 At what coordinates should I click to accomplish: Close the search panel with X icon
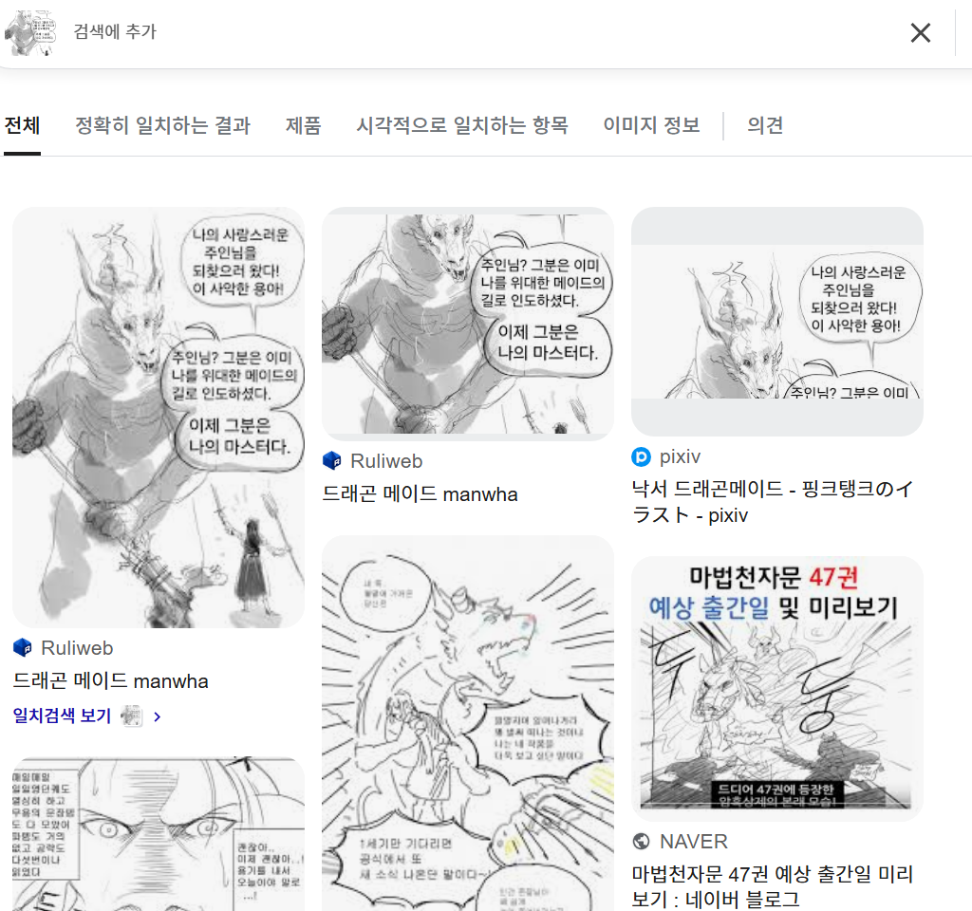[920, 33]
